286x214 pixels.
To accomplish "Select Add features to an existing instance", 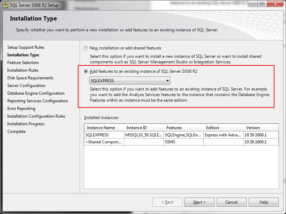I will pos(86,71).
